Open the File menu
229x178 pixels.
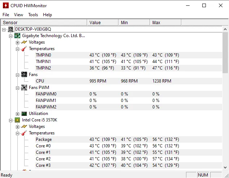point(6,15)
